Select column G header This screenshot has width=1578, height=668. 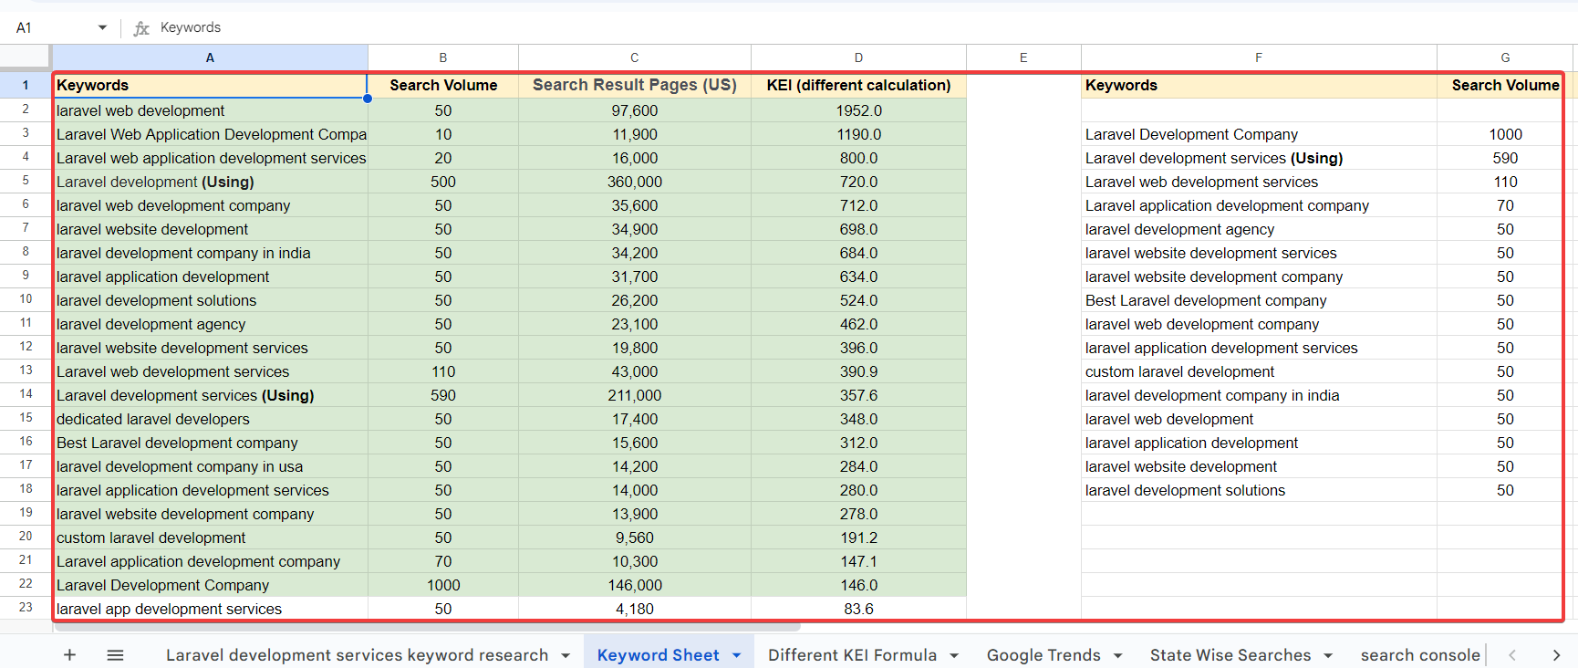pos(1505,57)
